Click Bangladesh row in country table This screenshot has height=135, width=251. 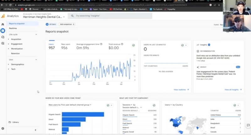pos(226,123)
